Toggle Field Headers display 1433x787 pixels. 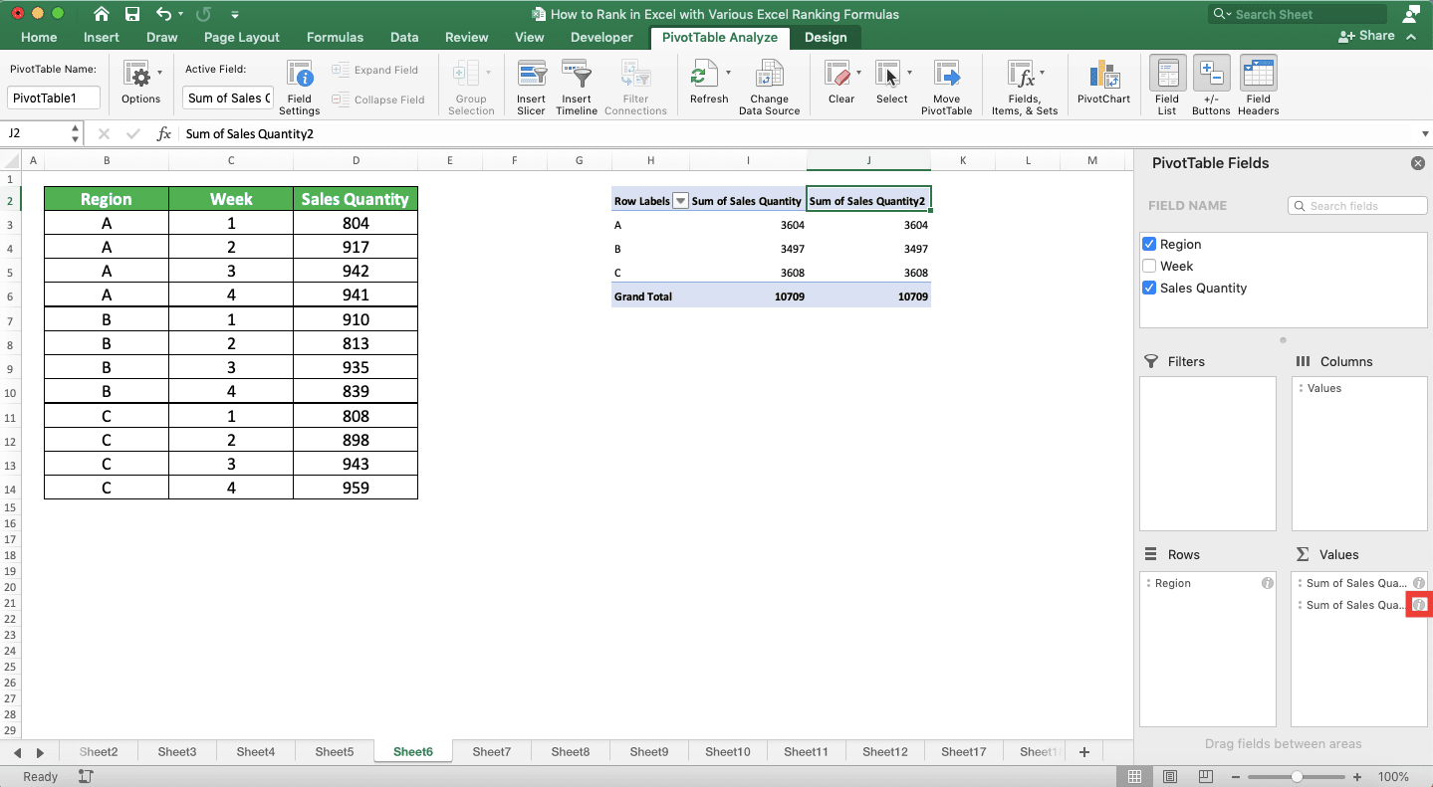pyautogui.click(x=1259, y=88)
